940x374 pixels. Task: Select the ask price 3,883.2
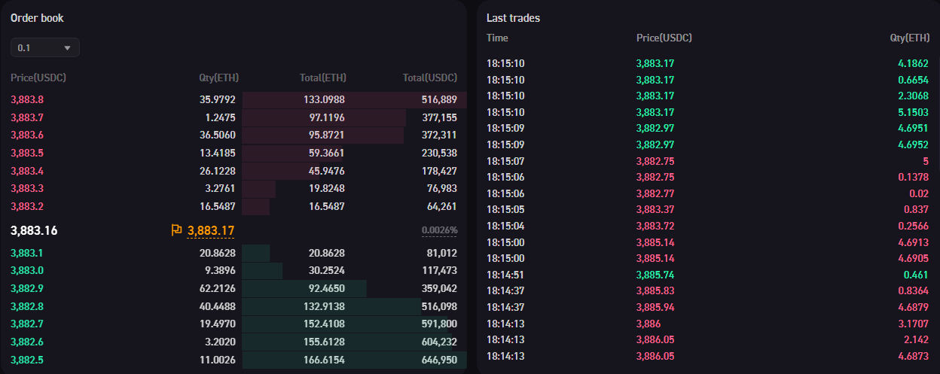click(x=27, y=206)
